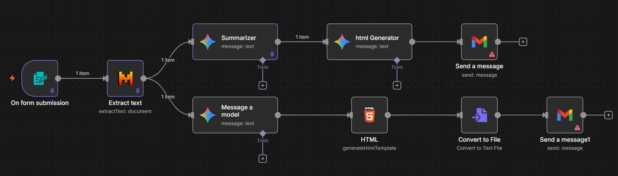Open the Extract text Mistral node

(125, 78)
